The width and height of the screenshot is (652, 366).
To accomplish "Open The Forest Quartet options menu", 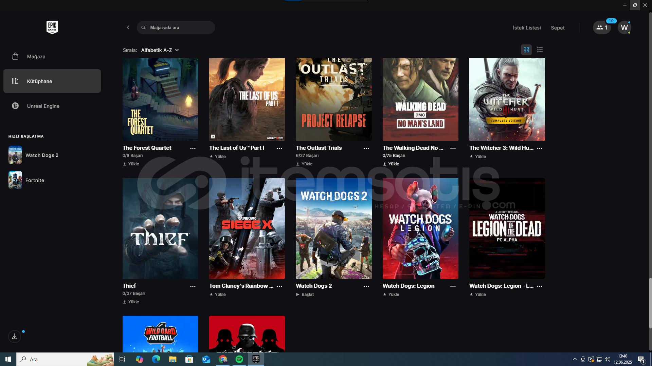I will point(193,148).
